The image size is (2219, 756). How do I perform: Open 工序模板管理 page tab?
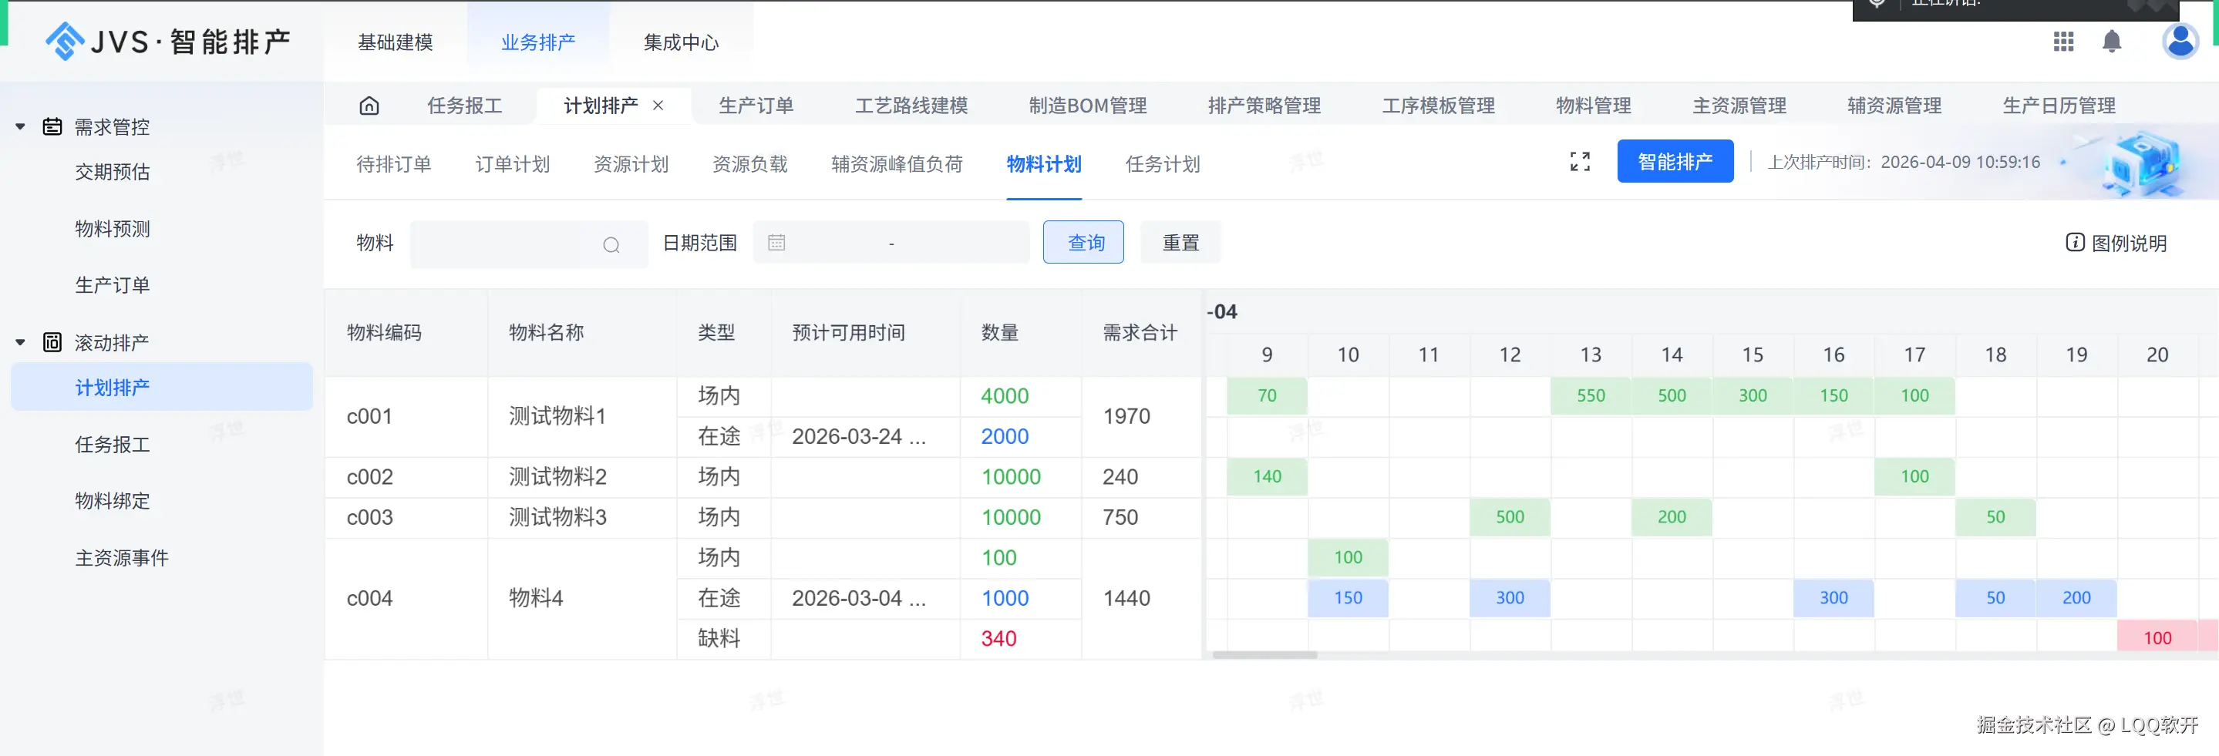[x=1439, y=105]
